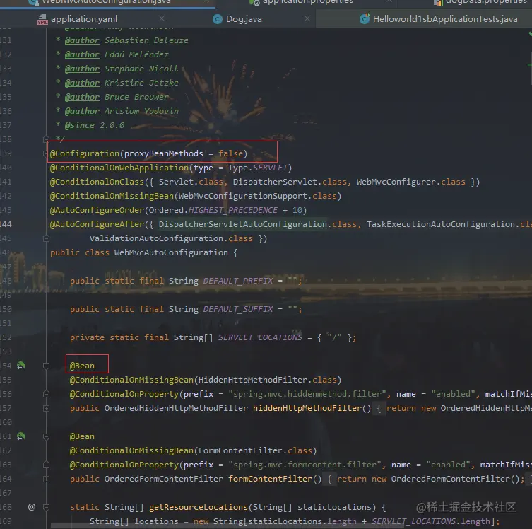Expand the folded hiddenHttpMethodFilter body at line 157
This screenshot has width=532, height=529.
coord(46,408)
